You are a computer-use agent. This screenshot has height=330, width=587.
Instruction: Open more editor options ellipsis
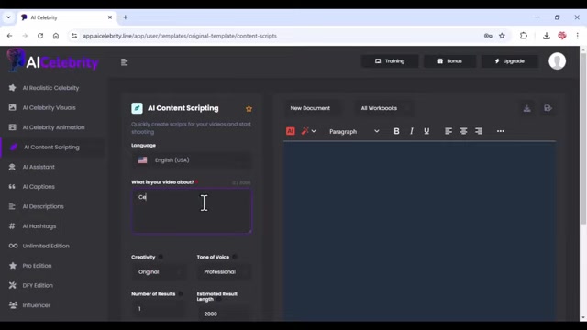pos(501,131)
